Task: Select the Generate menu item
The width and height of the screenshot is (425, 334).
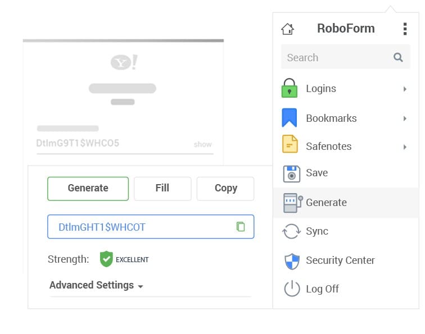Action: pyautogui.click(x=345, y=203)
